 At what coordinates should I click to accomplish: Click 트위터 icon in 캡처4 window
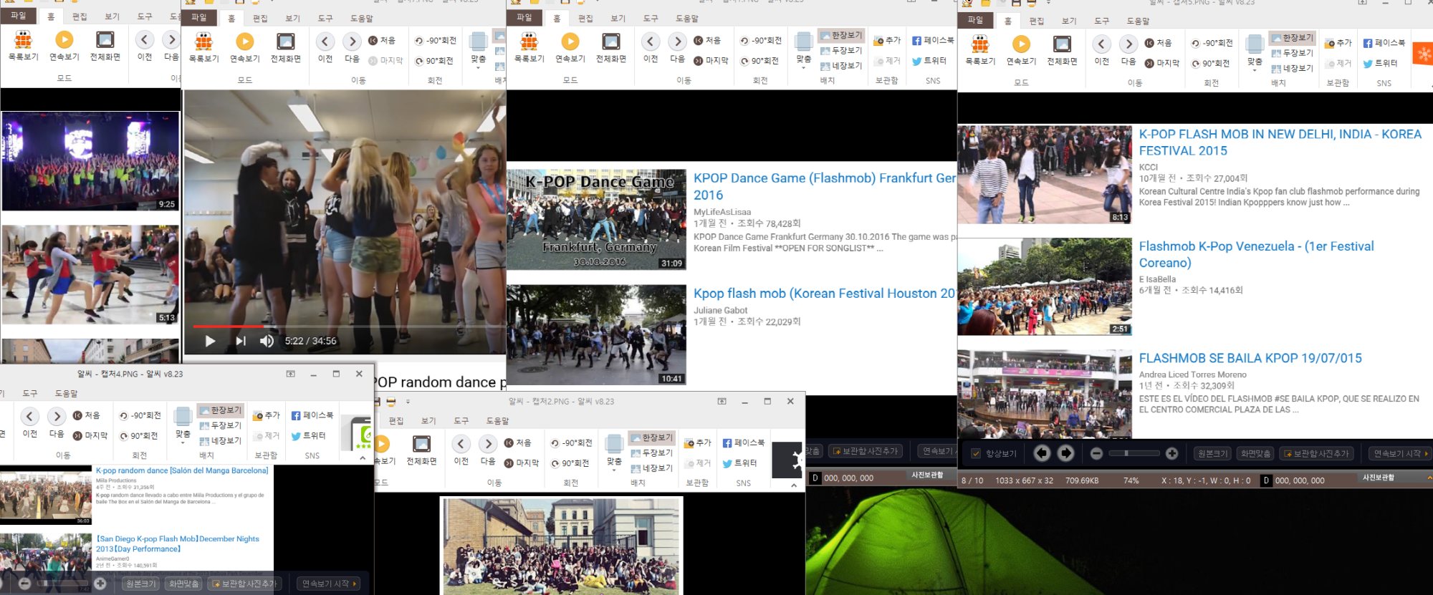point(308,435)
